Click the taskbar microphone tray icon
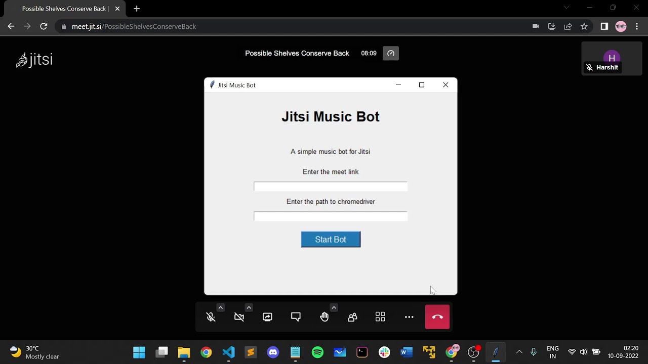The height and width of the screenshot is (364, 648). pos(534,352)
